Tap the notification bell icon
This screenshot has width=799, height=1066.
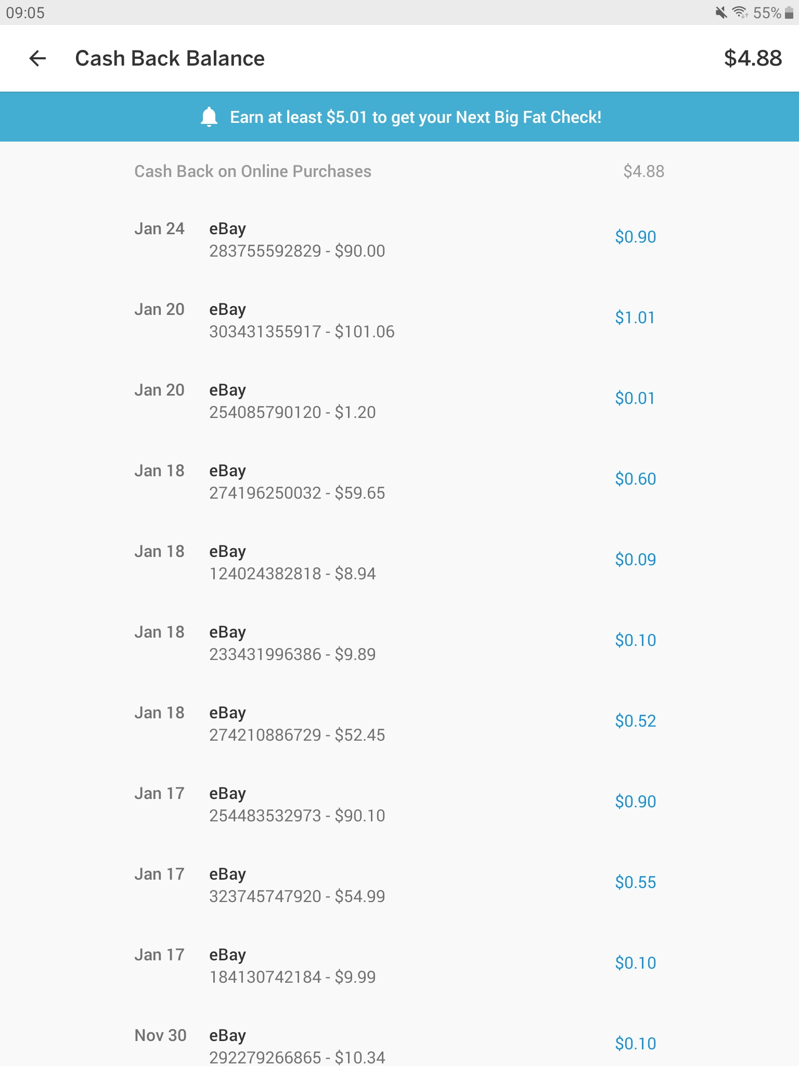tap(209, 117)
